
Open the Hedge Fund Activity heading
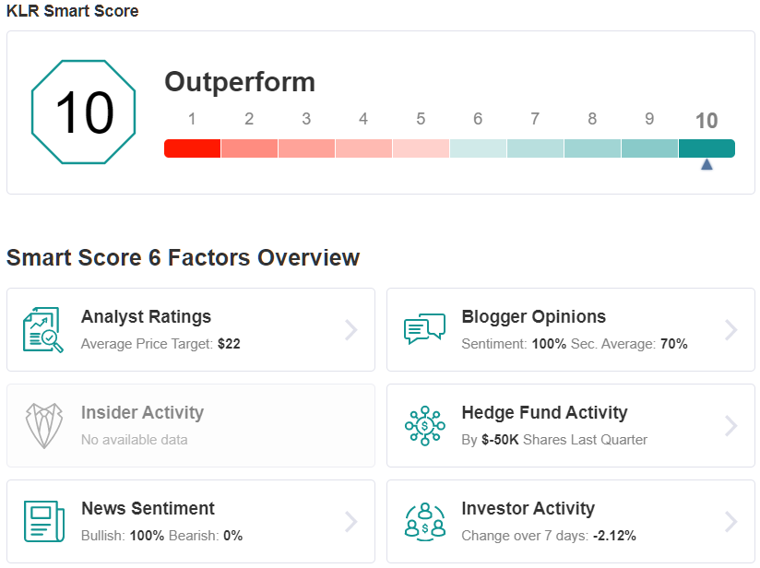tap(544, 412)
